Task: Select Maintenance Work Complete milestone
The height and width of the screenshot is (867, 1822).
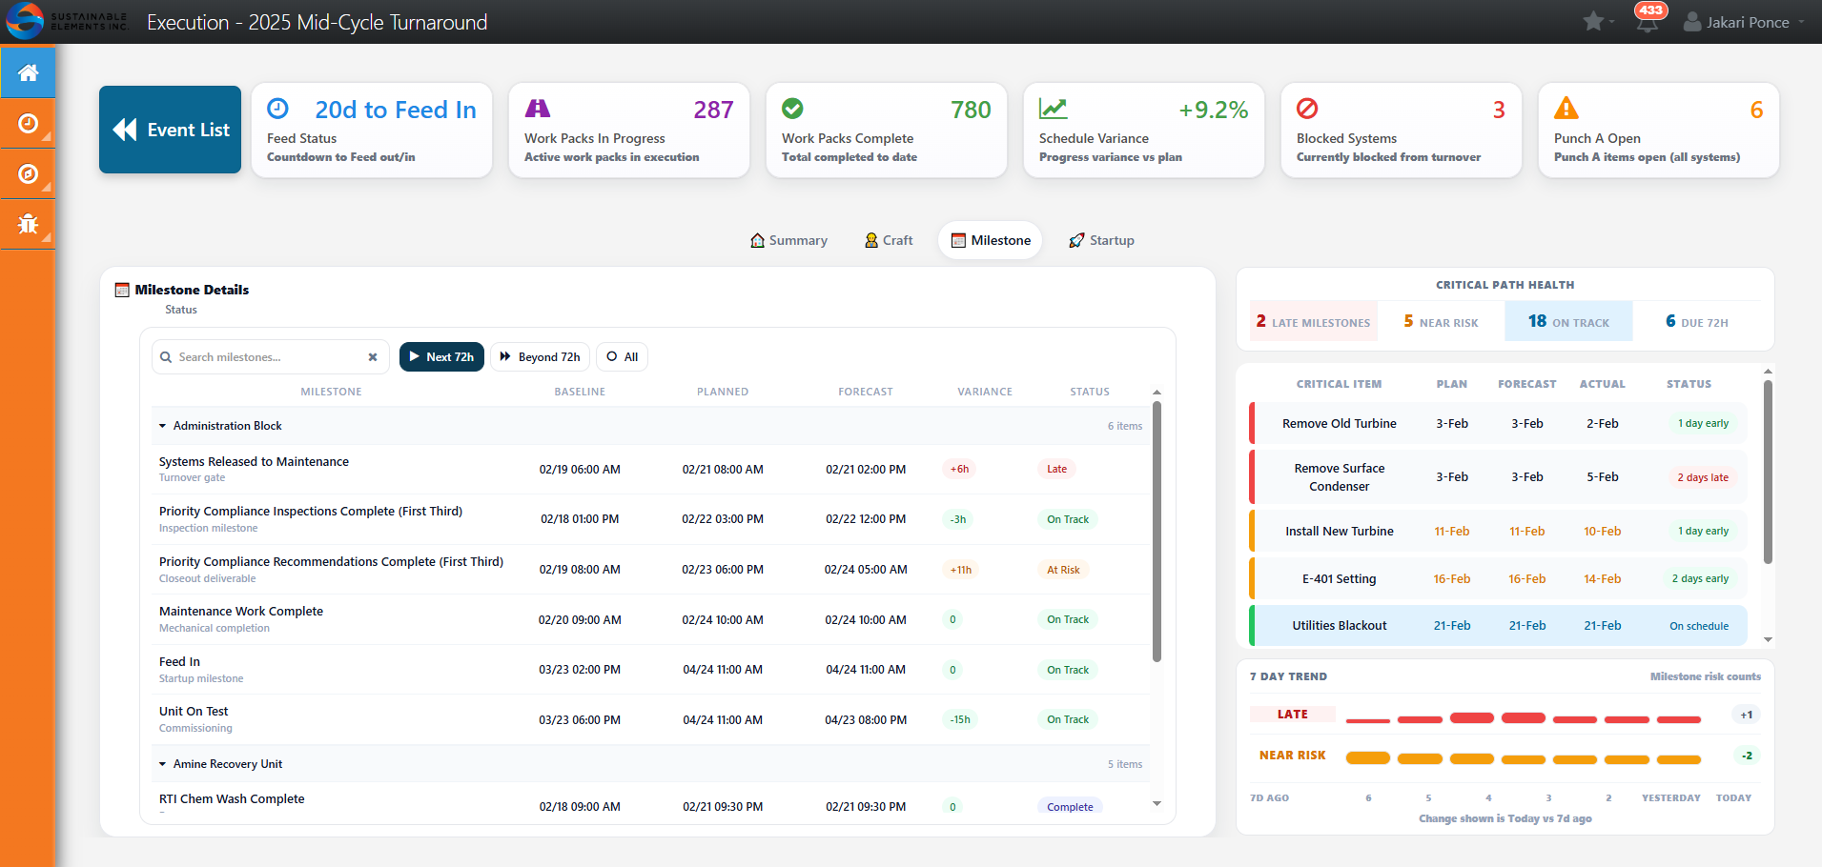Action: [651, 619]
